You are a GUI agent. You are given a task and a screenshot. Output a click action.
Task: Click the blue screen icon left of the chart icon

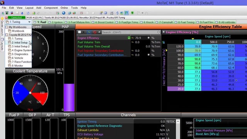(105, 13)
